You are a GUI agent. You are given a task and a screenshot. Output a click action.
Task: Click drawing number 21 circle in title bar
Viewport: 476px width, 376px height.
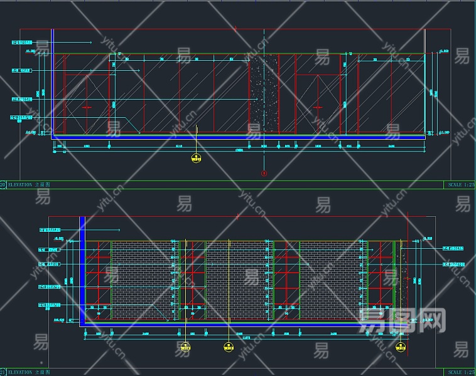(x=3, y=372)
